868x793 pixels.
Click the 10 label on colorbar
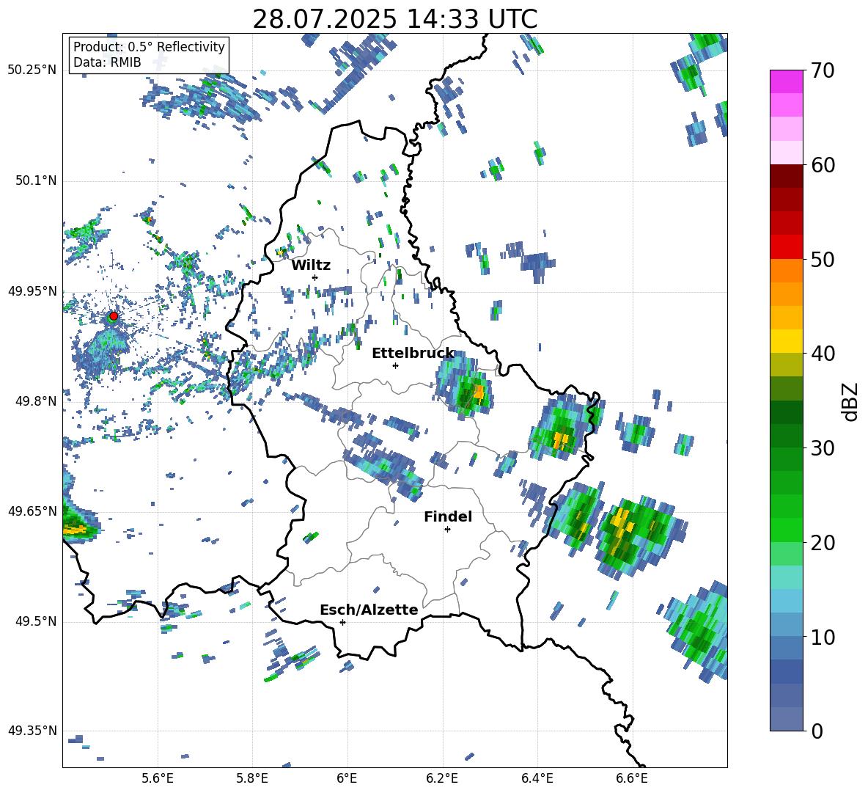[822, 637]
